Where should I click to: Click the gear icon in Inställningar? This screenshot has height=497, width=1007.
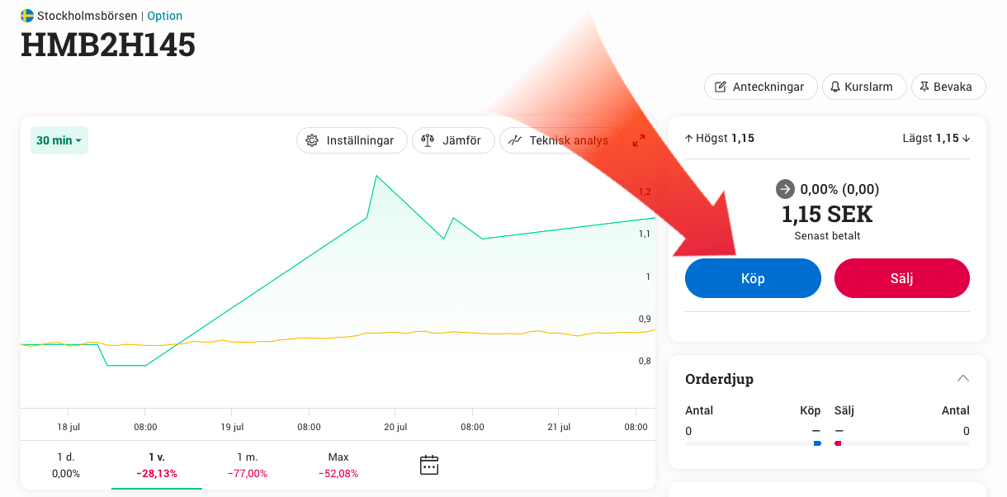(x=312, y=140)
